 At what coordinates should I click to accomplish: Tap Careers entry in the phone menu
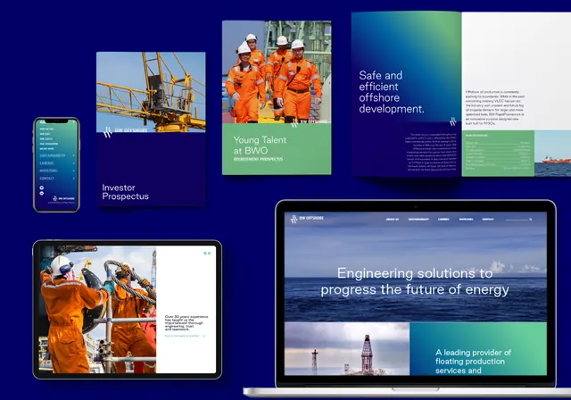pyautogui.click(x=46, y=163)
